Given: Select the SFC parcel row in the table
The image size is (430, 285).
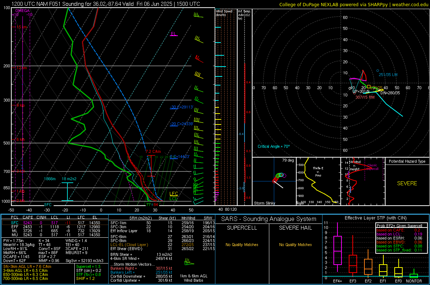Looking at the screenshot, I should click(x=55, y=223).
